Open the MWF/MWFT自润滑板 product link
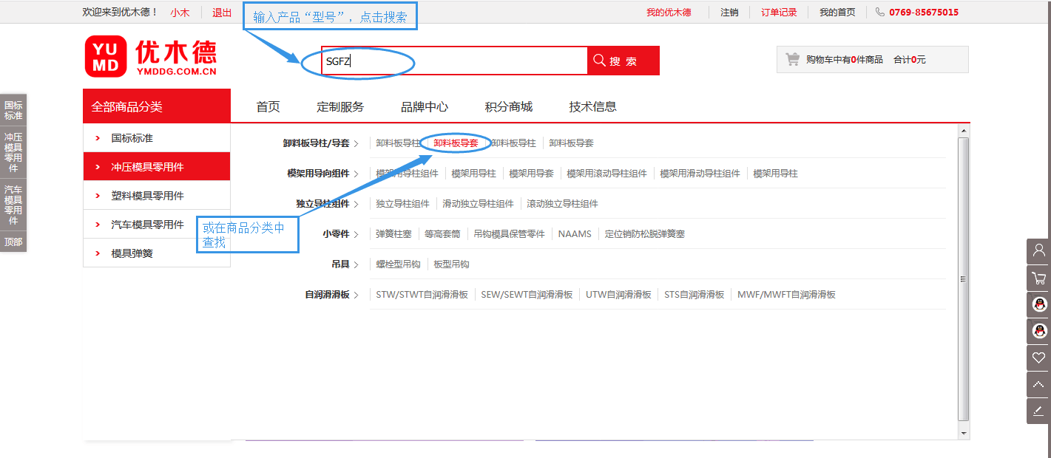Screen dimensions: 1051x458 pyautogui.click(x=786, y=295)
